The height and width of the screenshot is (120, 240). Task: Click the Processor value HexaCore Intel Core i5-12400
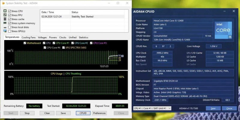click(183, 21)
